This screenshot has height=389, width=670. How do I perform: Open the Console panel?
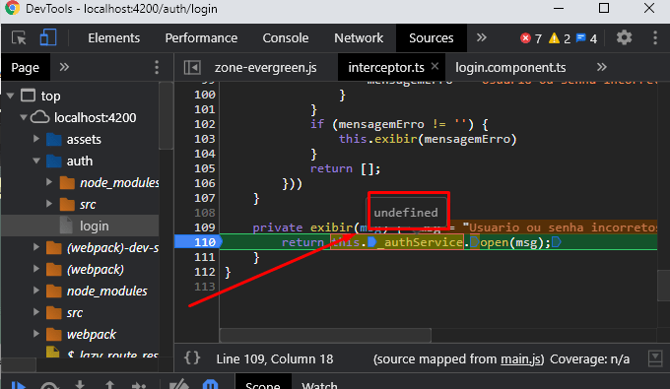click(286, 38)
